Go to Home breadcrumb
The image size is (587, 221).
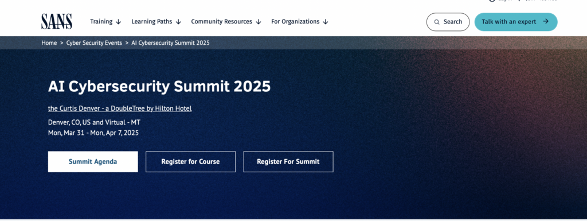point(49,42)
